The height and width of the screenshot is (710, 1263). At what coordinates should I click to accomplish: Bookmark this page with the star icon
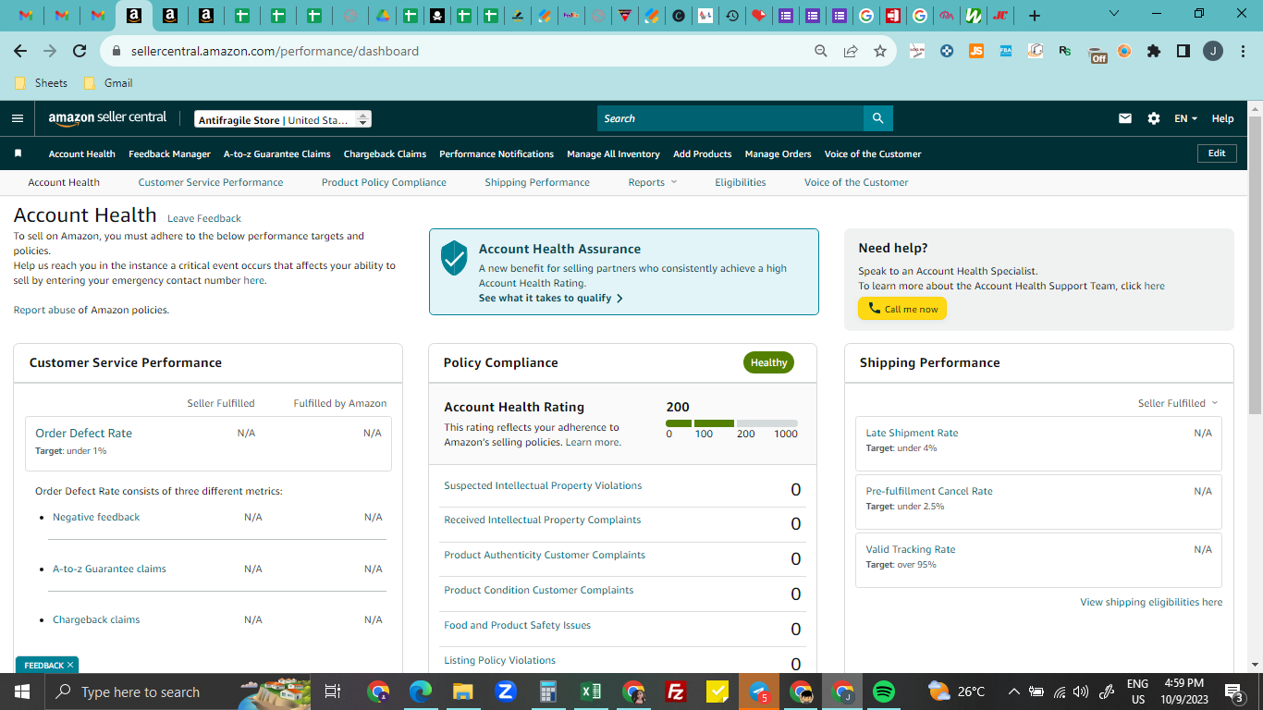pyautogui.click(x=880, y=51)
